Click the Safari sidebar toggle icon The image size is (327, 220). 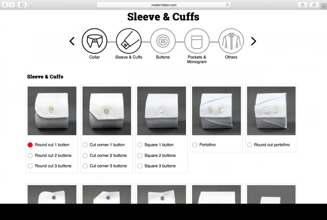click(22, 5)
